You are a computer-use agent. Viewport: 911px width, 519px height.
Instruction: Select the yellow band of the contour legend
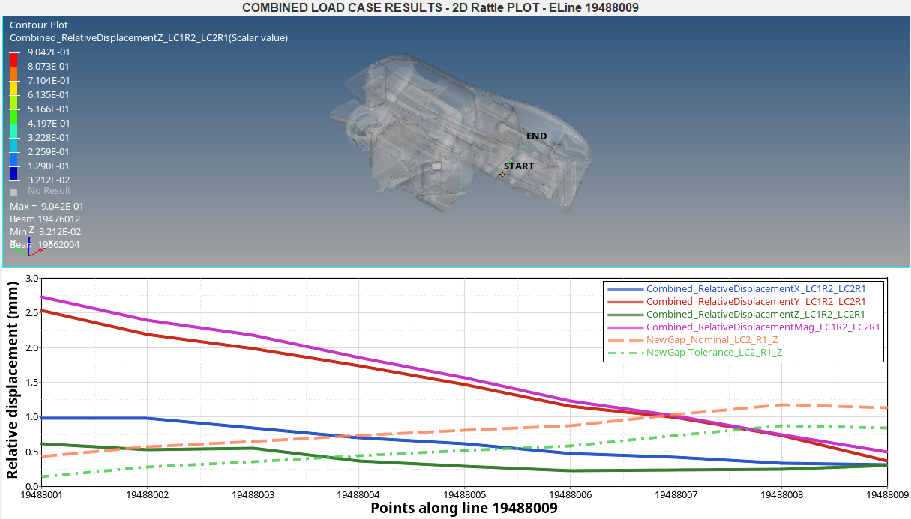coord(13,87)
